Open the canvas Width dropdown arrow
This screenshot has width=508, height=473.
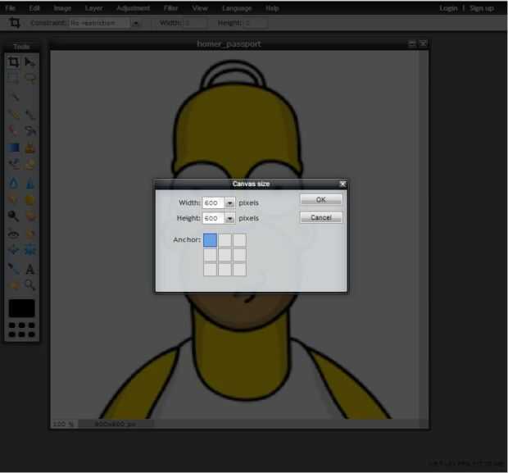pos(229,203)
